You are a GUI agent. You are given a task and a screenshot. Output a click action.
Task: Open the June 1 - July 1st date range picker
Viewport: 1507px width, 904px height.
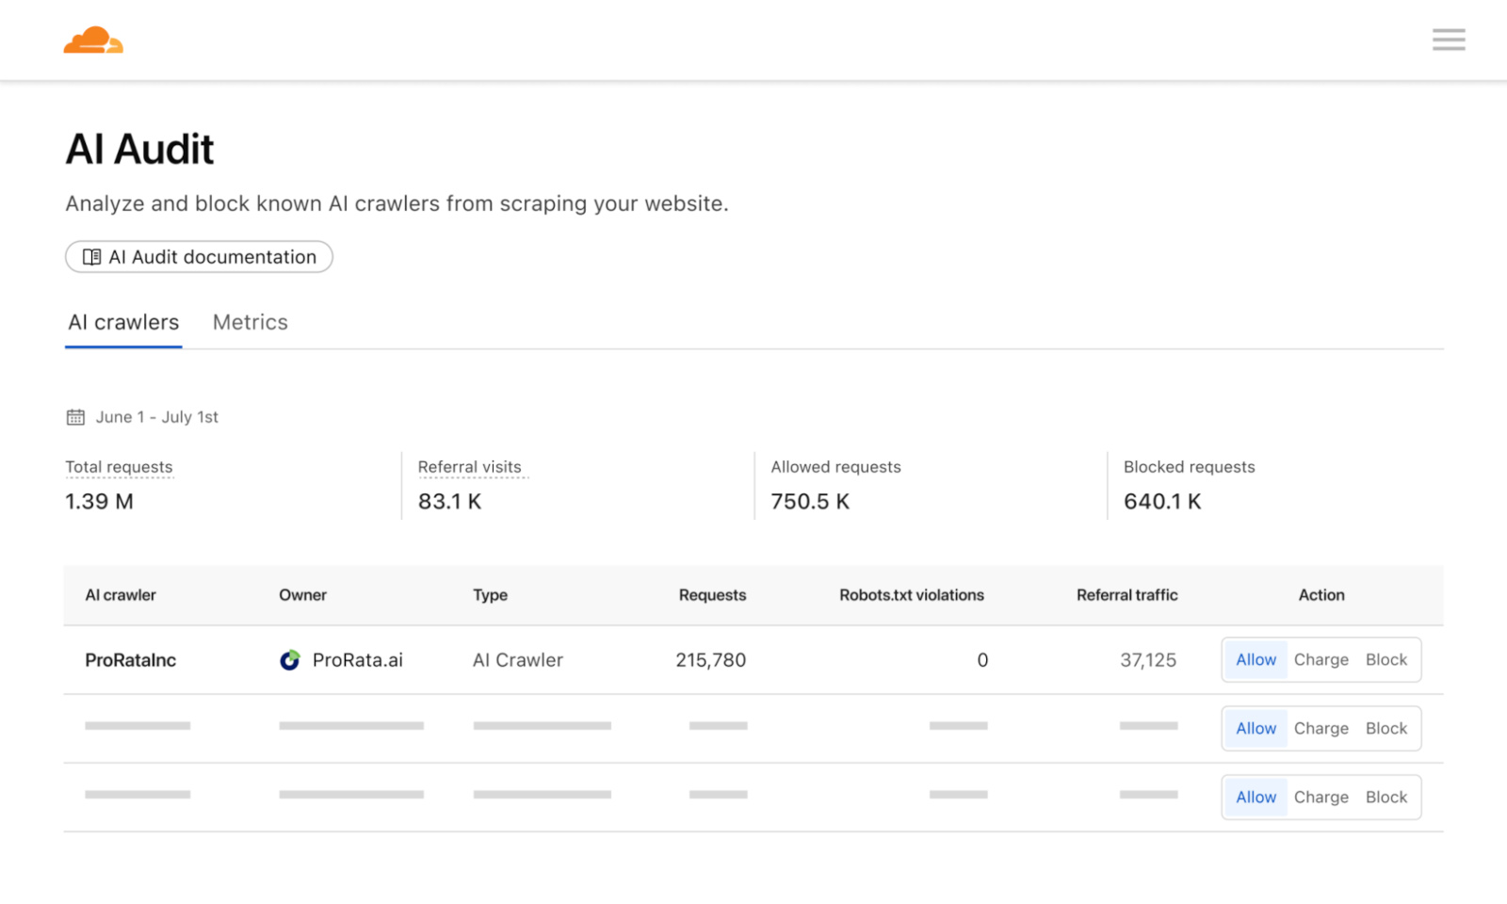tap(155, 416)
